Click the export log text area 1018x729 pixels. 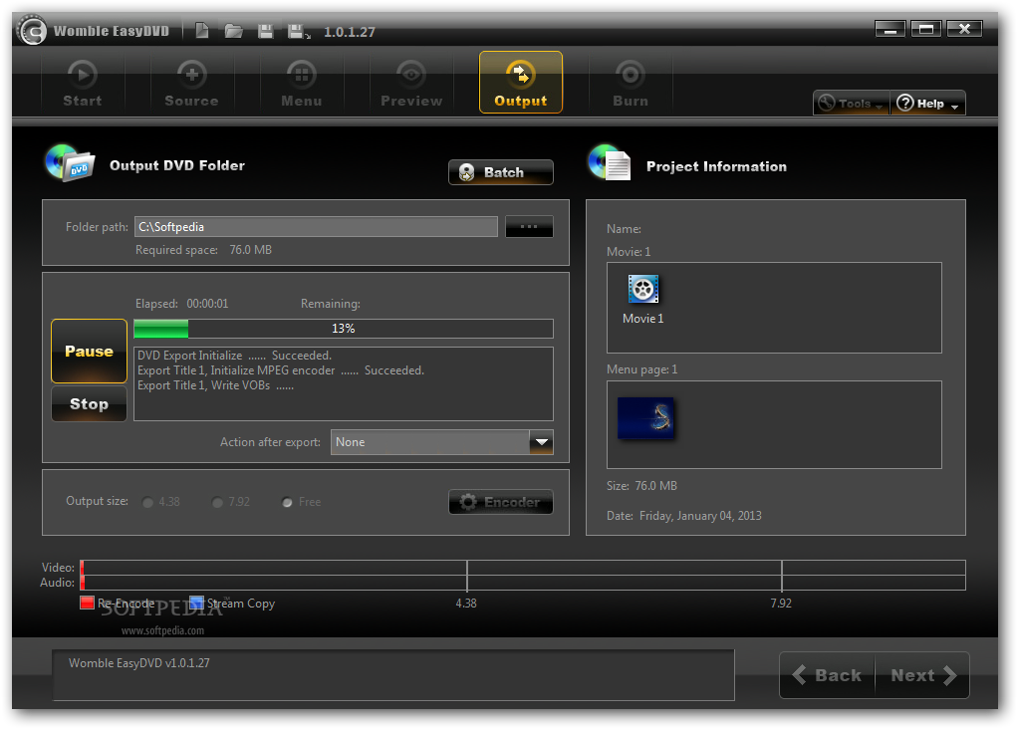[344, 383]
